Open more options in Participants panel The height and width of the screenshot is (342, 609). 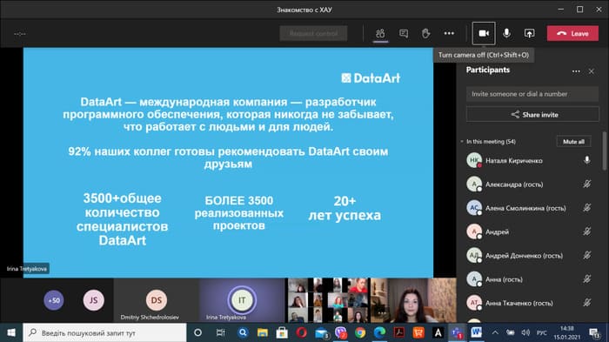coord(576,71)
